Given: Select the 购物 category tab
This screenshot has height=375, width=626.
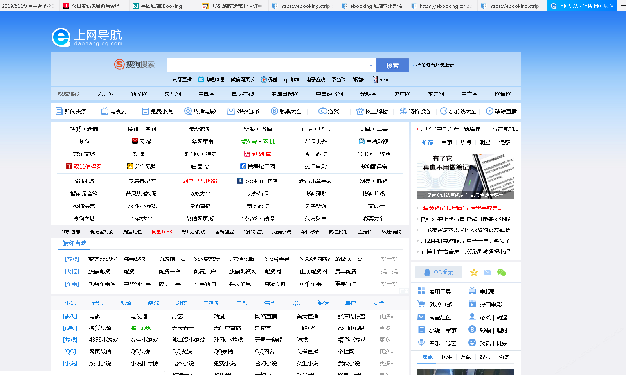Looking at the screenshot, I should coord(181,303).
